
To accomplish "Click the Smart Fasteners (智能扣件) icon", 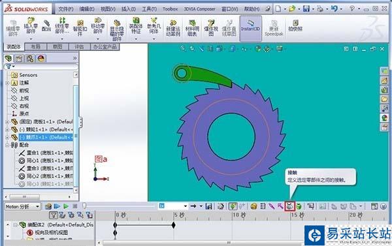I will 80,27.
